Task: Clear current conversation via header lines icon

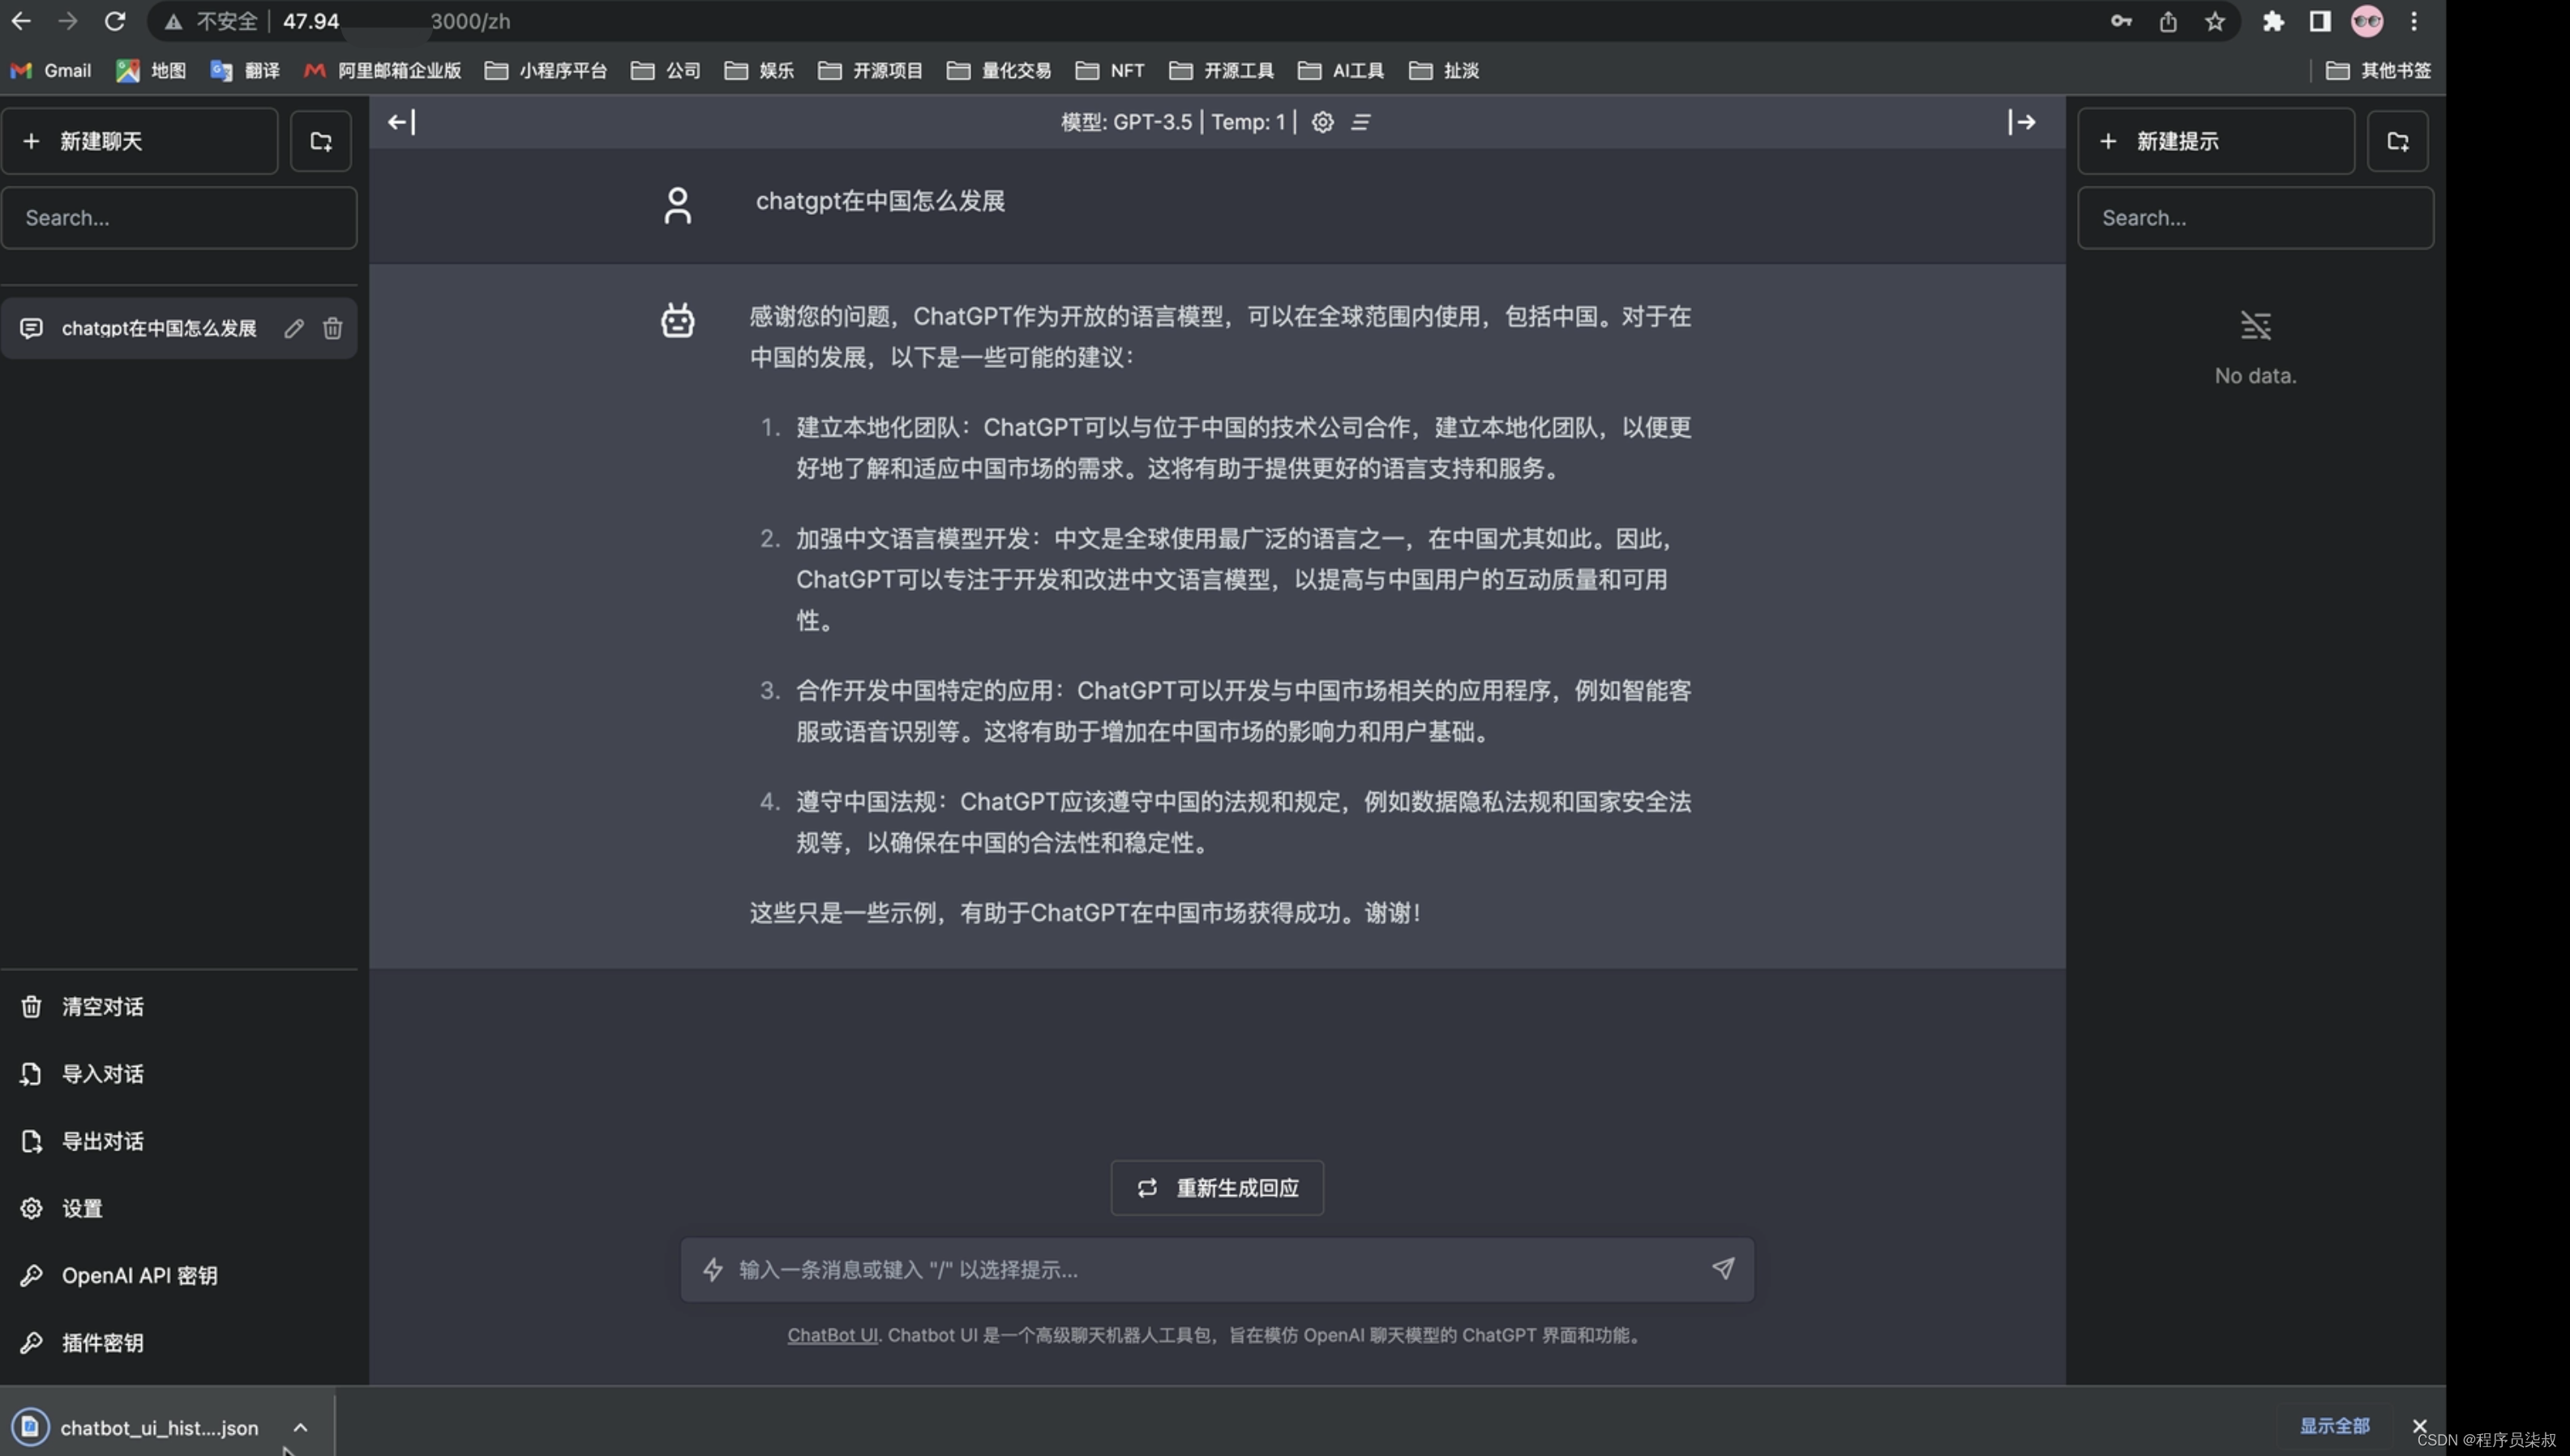Action: coord(1361,122)
